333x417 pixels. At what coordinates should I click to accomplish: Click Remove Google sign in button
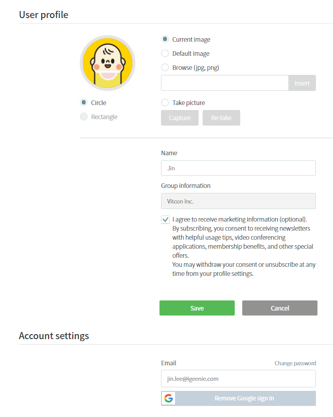click(238, 398)
